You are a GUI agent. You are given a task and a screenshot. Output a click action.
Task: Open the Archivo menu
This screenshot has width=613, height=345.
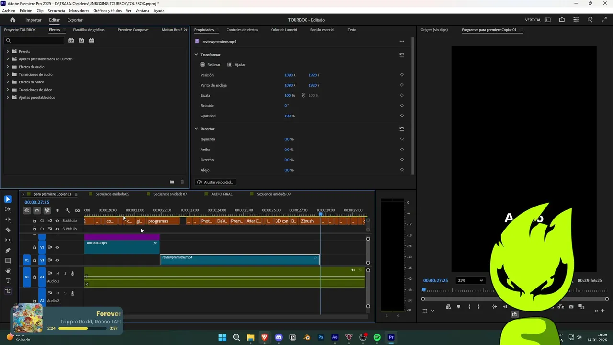pyautogui.click(x=9, y=11)
